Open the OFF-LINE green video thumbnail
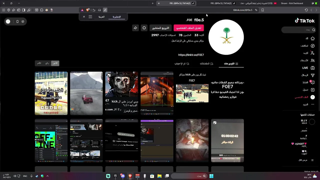 point(51,140)
